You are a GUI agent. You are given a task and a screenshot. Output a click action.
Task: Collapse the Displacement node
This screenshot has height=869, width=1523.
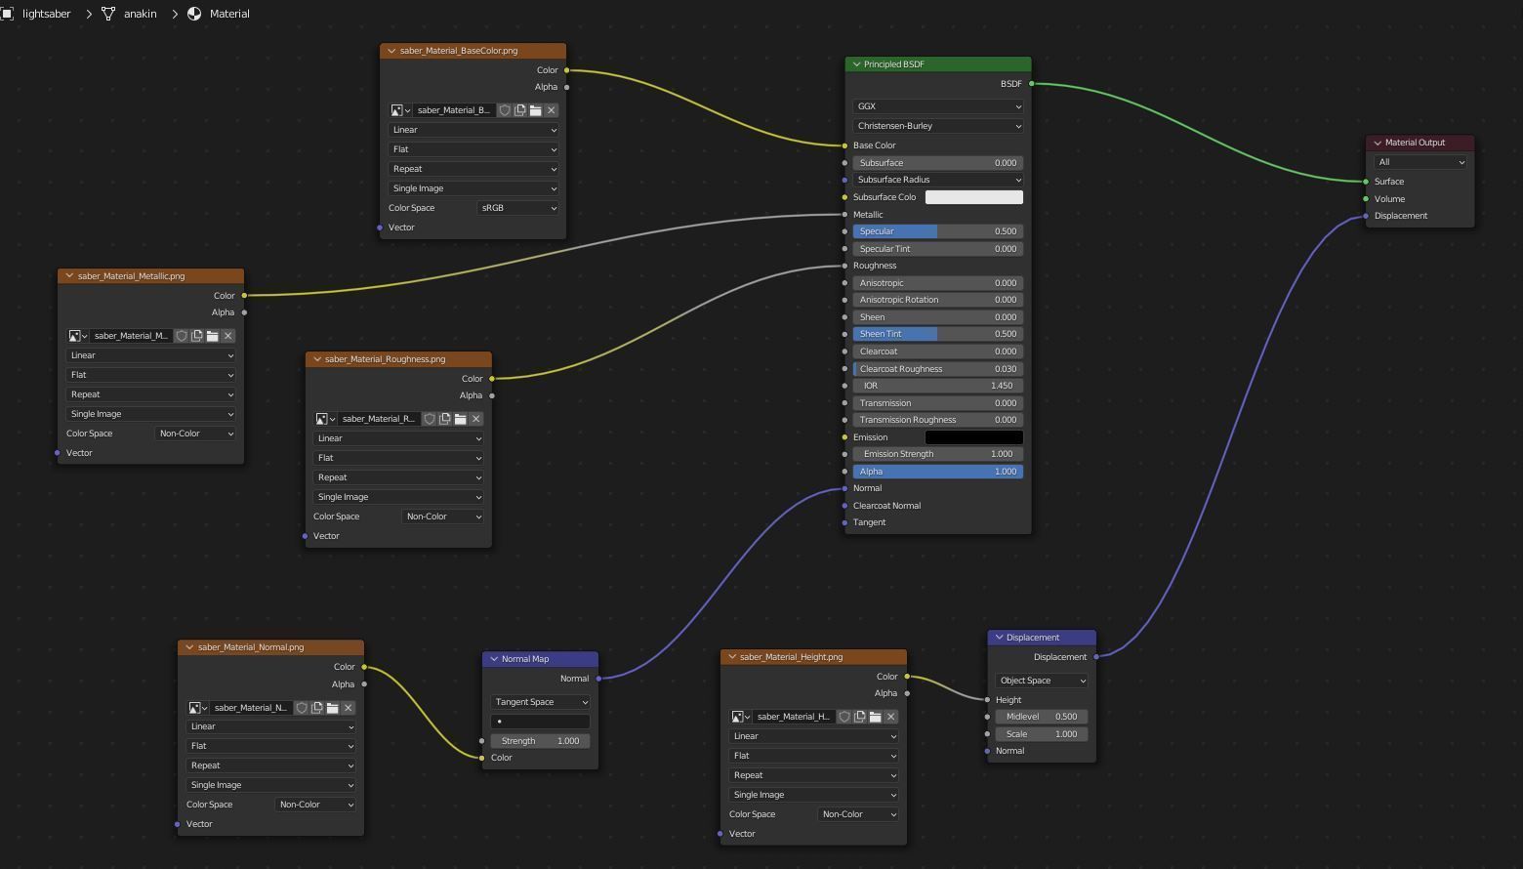999,638
